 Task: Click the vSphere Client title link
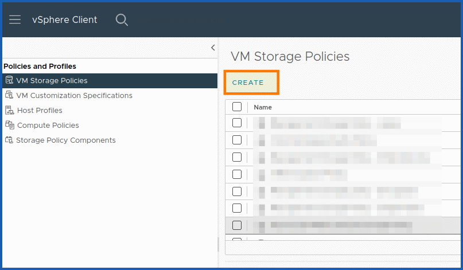click(65, 19)
